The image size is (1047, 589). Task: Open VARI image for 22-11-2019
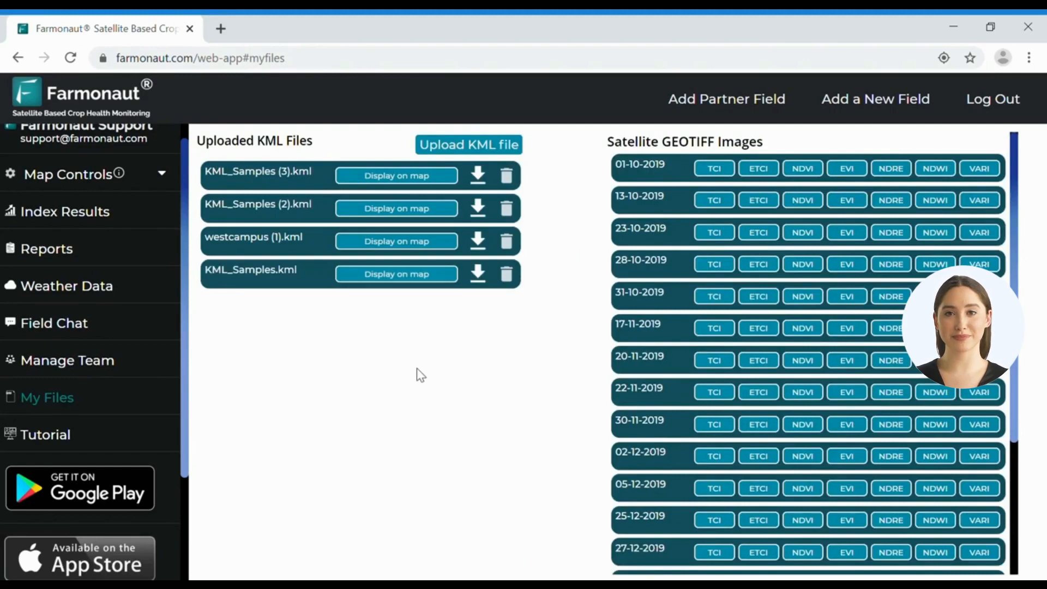979,392
